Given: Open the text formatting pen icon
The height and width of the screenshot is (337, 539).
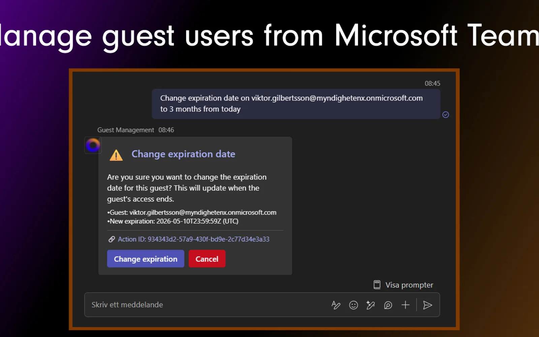Looking at the screenshot, I should 336,305.
